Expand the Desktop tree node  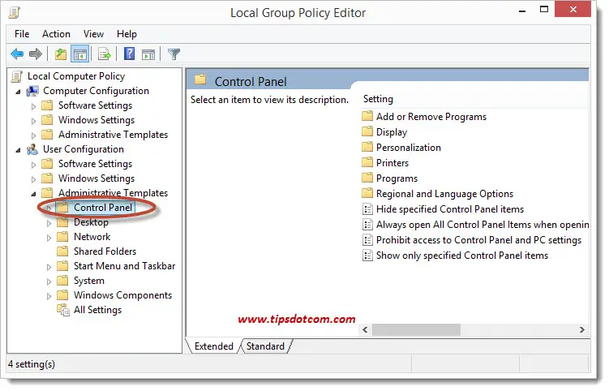(x=49, y=223)
